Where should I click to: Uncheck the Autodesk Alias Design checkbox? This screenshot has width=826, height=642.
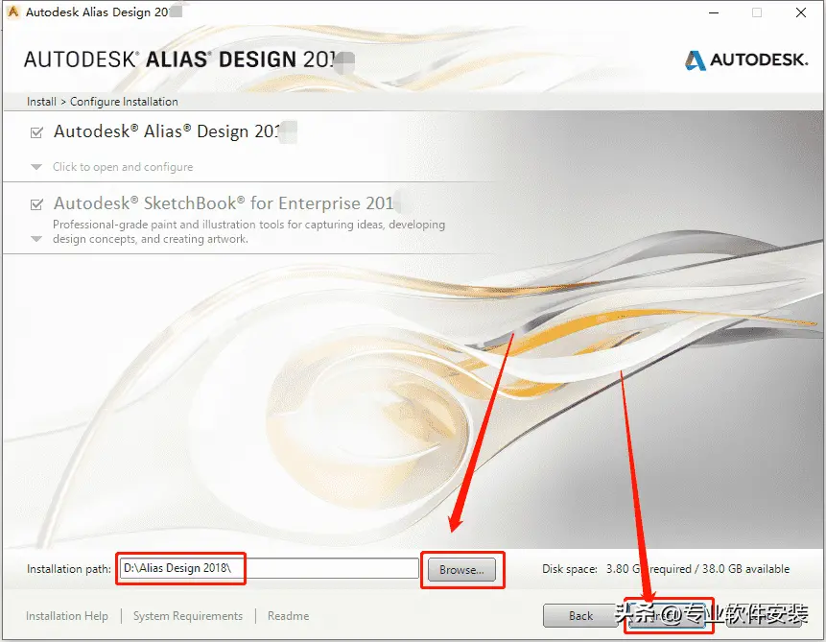tap(36, 132)
